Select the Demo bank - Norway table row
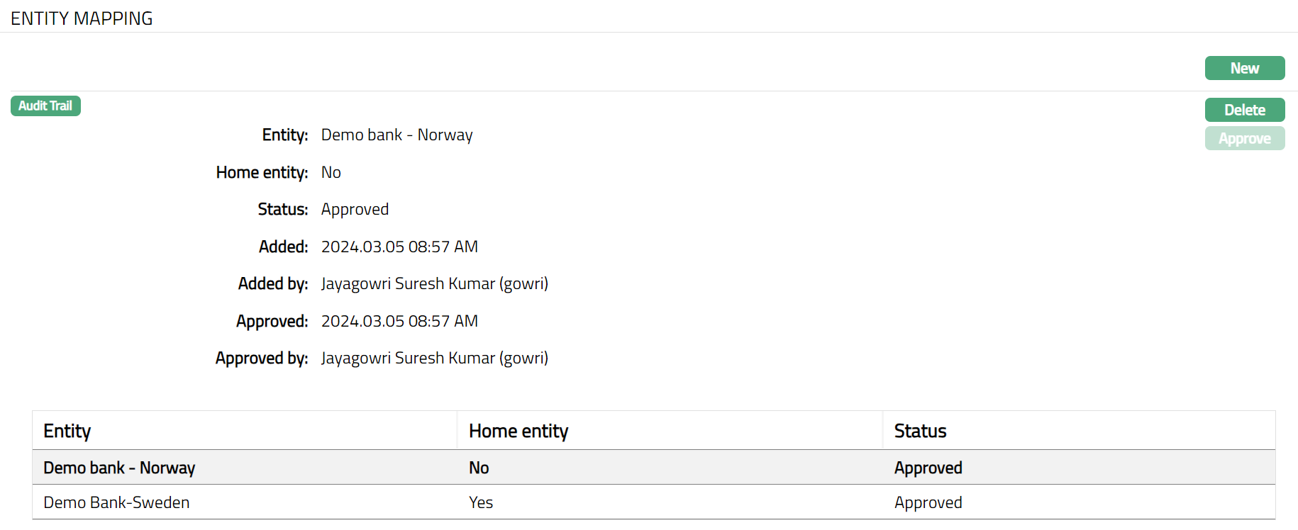 tap(119, 468)
